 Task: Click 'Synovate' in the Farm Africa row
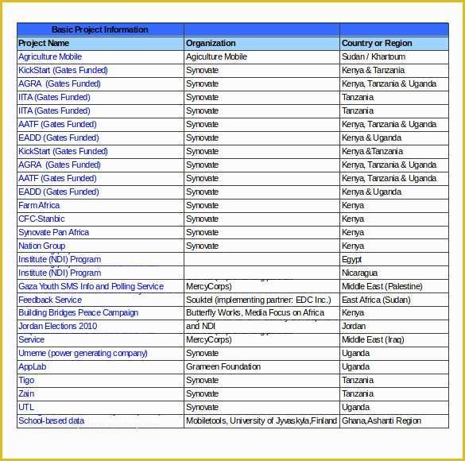(x=202, y=205)
